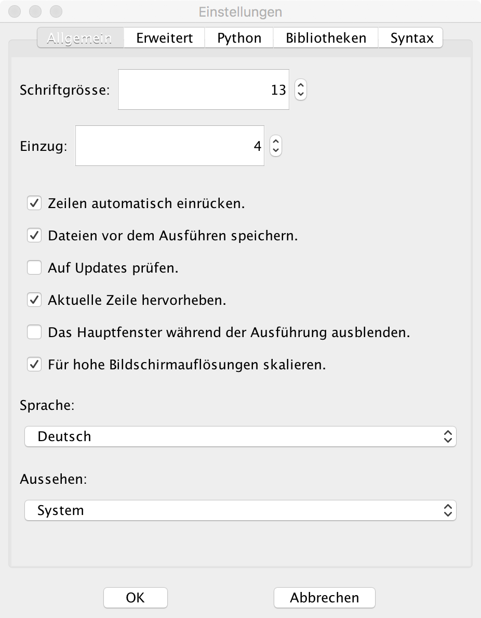
Task: Select the Syntax tab
Action: [411, 38]
